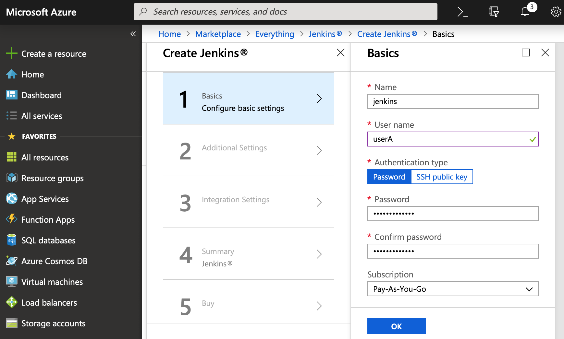Click the Name field containing jenkins
This screenshot has width=564, height=339.
[453, 101]
